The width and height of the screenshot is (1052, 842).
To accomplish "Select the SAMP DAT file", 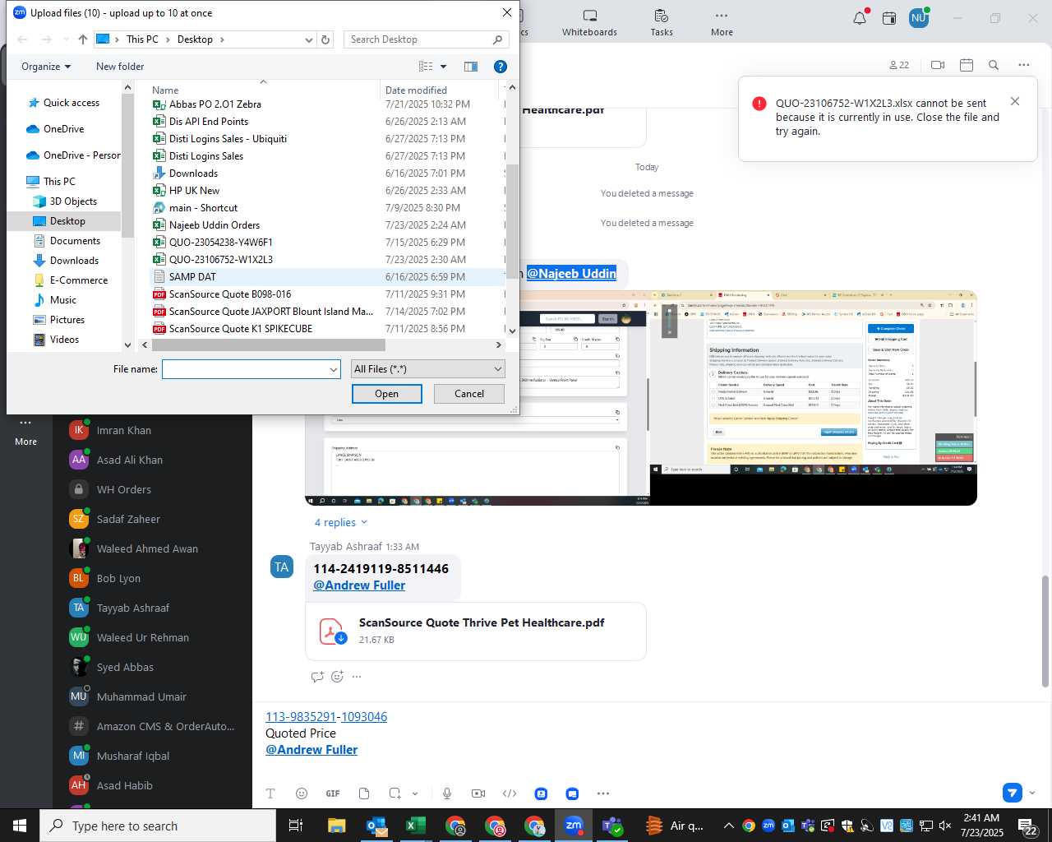I will coord(192,277).
